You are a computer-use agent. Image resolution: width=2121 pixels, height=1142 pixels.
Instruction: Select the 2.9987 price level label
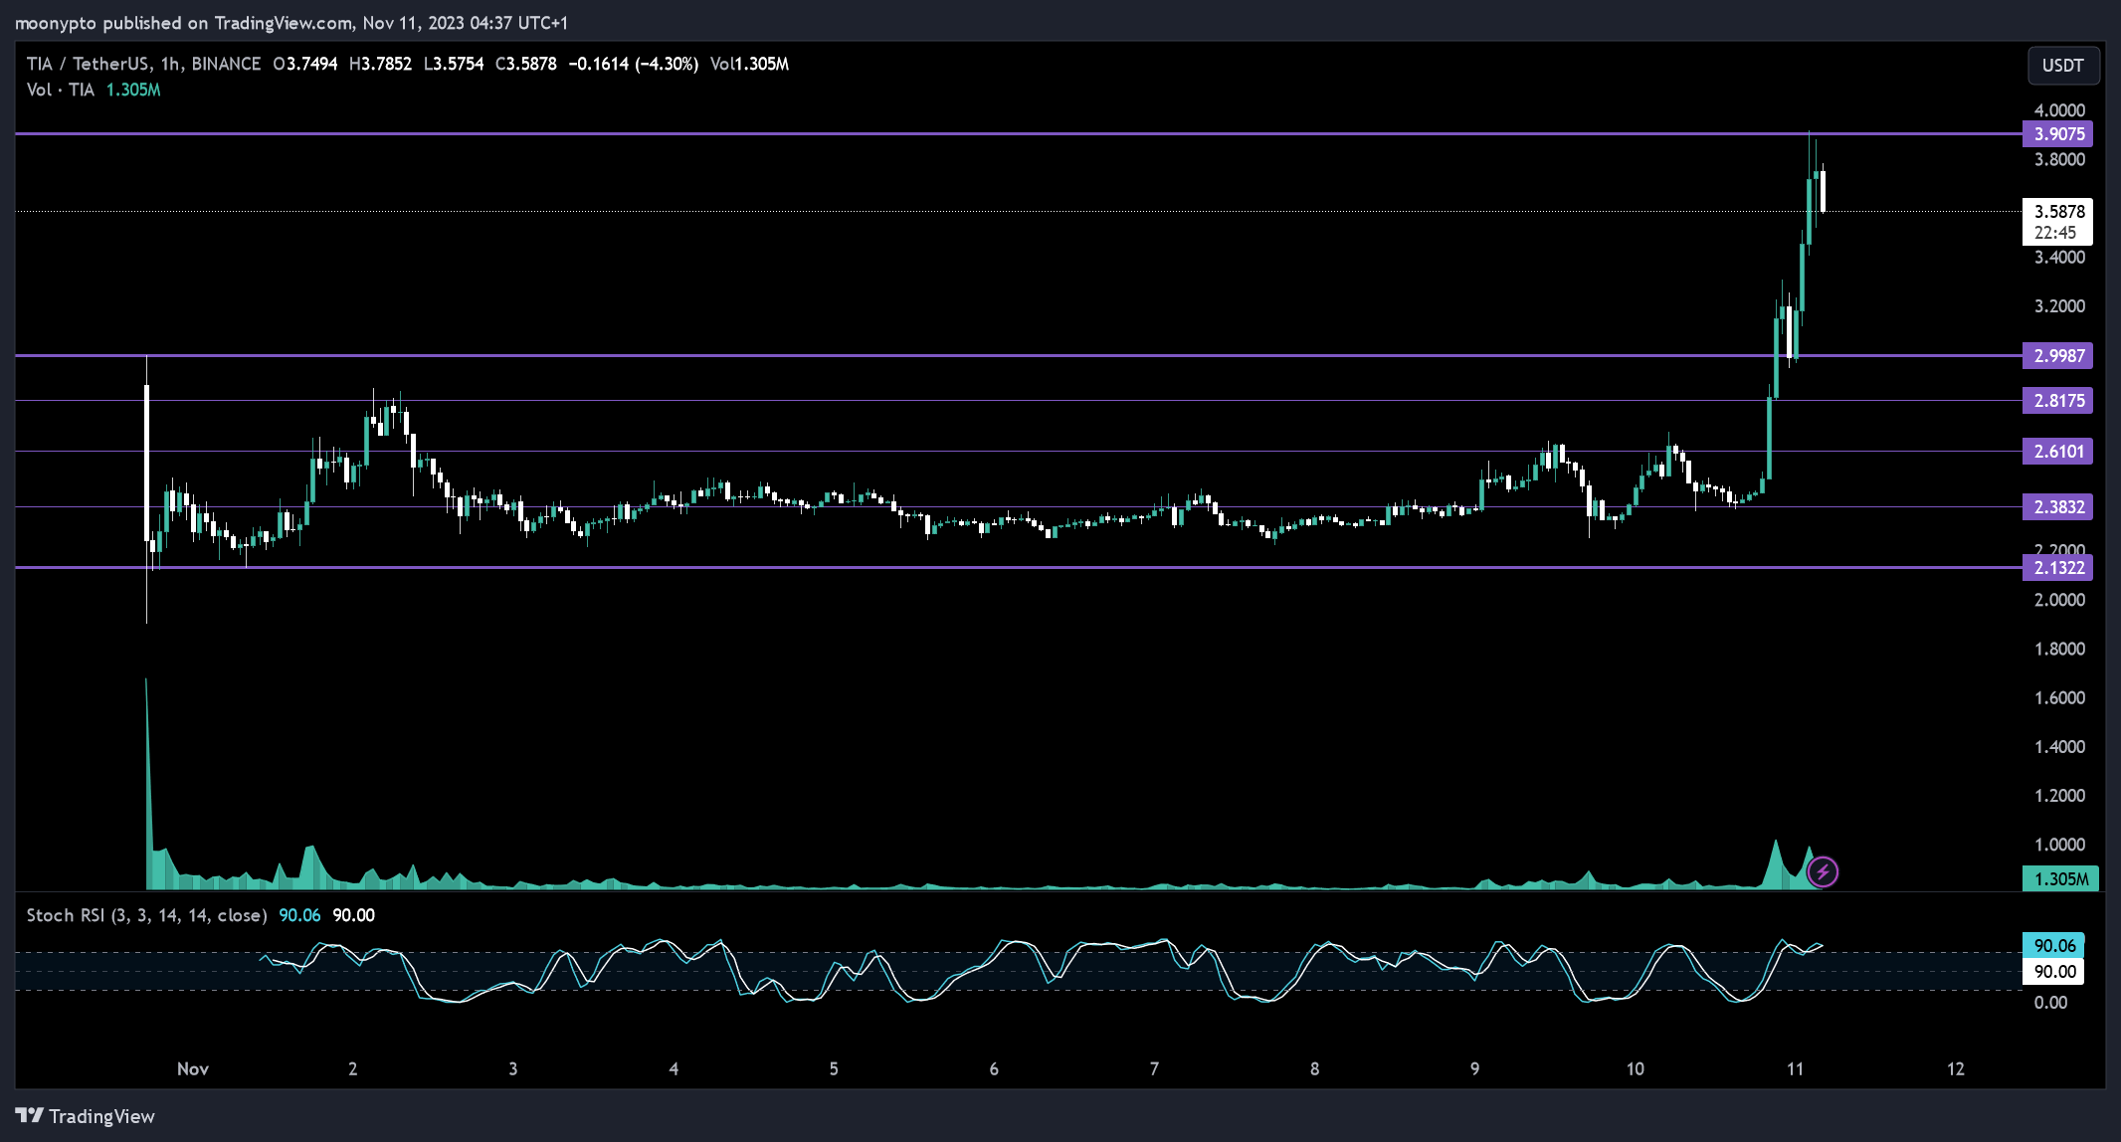click(x=2057, y=356)
